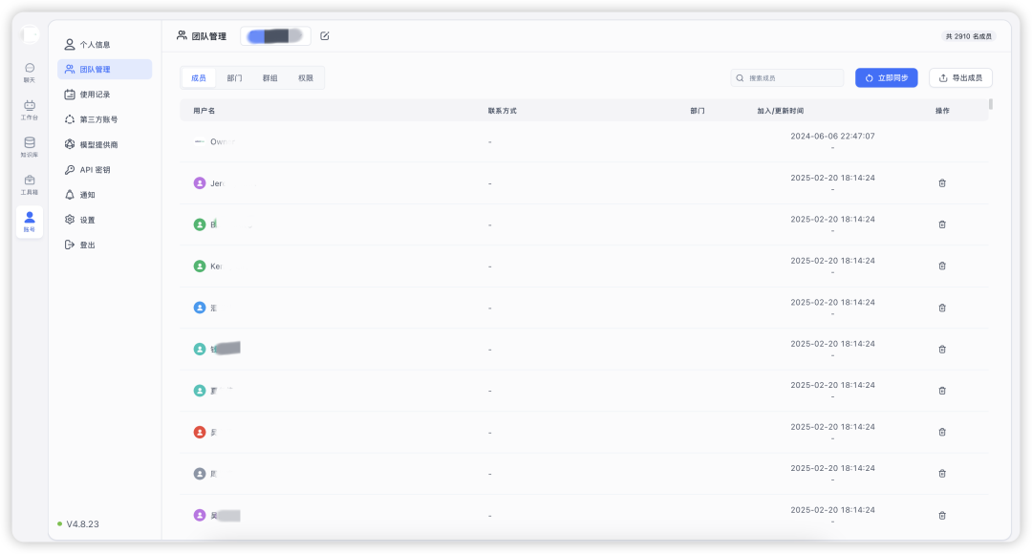
Task: Delete the member starting with Ke
Action: pyautogui.click(x=942, y=266)
